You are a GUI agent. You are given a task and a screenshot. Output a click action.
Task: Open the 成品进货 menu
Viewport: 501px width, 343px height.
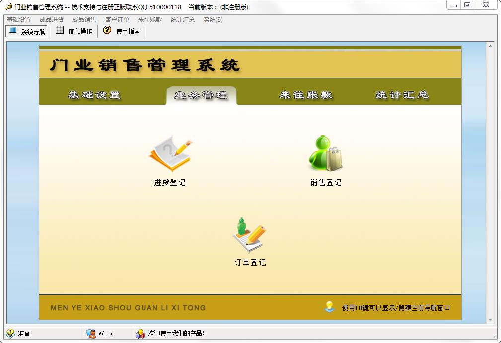[52, 20]
